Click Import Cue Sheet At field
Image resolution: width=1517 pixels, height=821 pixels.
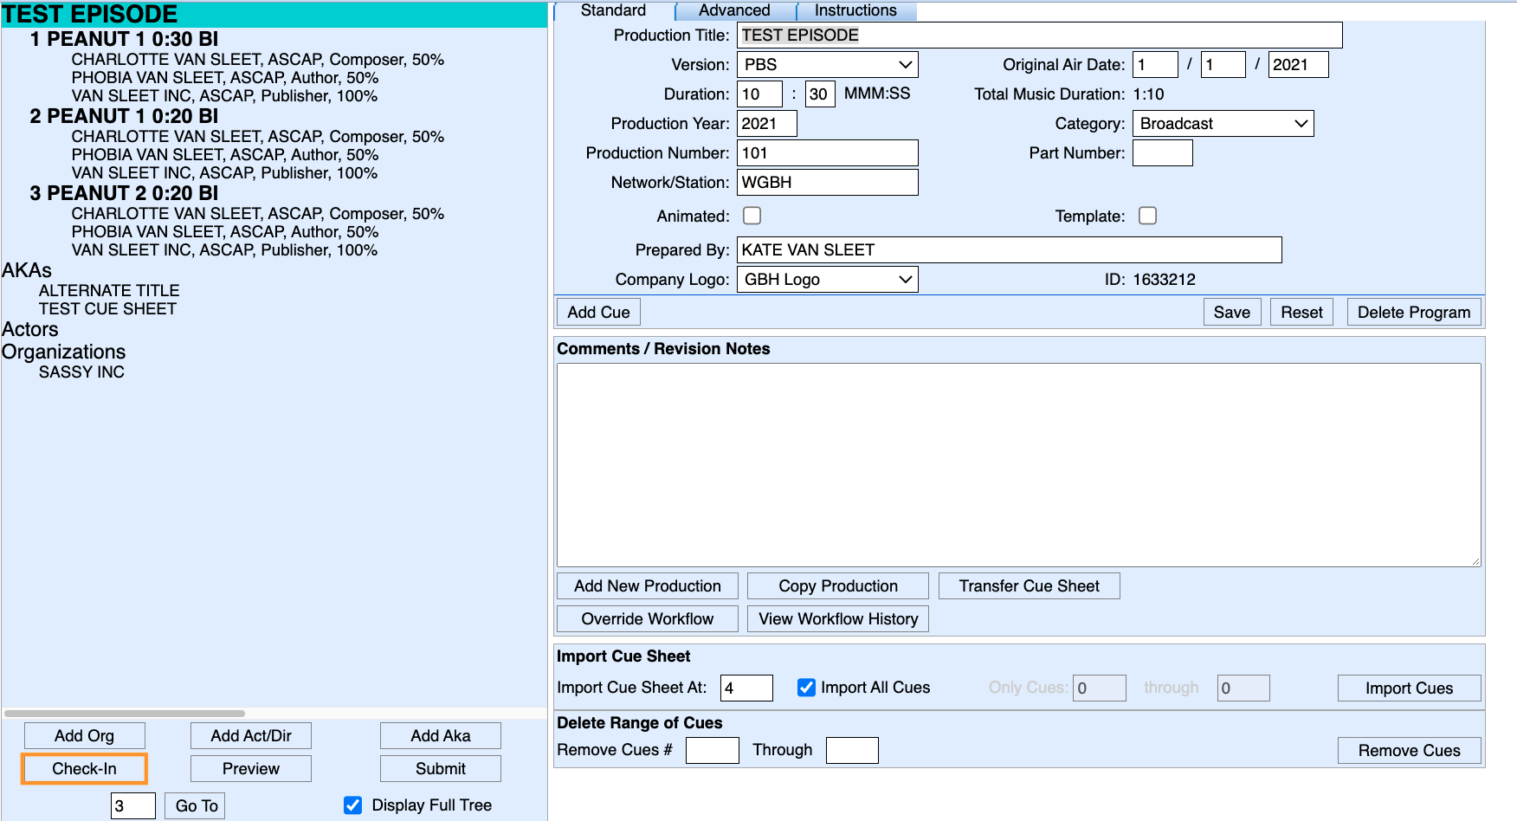pyautogui.click(x=746, y=688)
